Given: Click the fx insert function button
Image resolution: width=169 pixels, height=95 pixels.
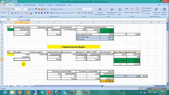Looking at the screenshot, I should point(28,20).
